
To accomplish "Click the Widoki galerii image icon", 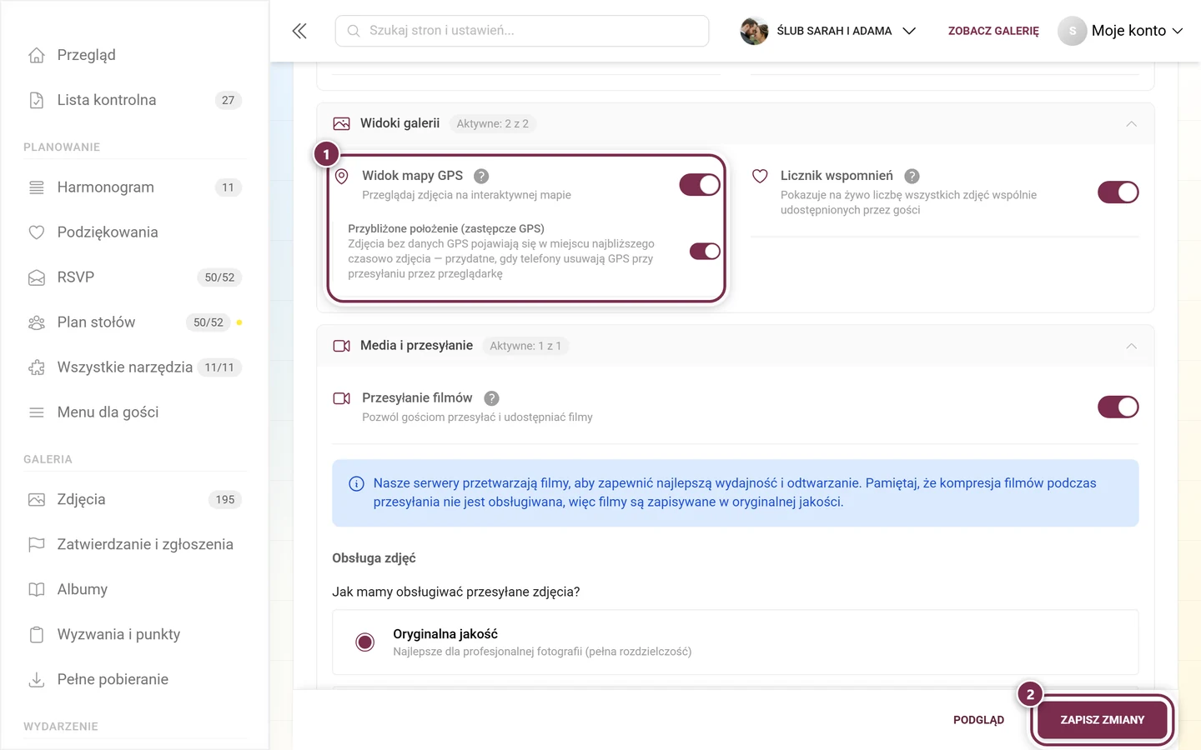I will coord(341,123).
